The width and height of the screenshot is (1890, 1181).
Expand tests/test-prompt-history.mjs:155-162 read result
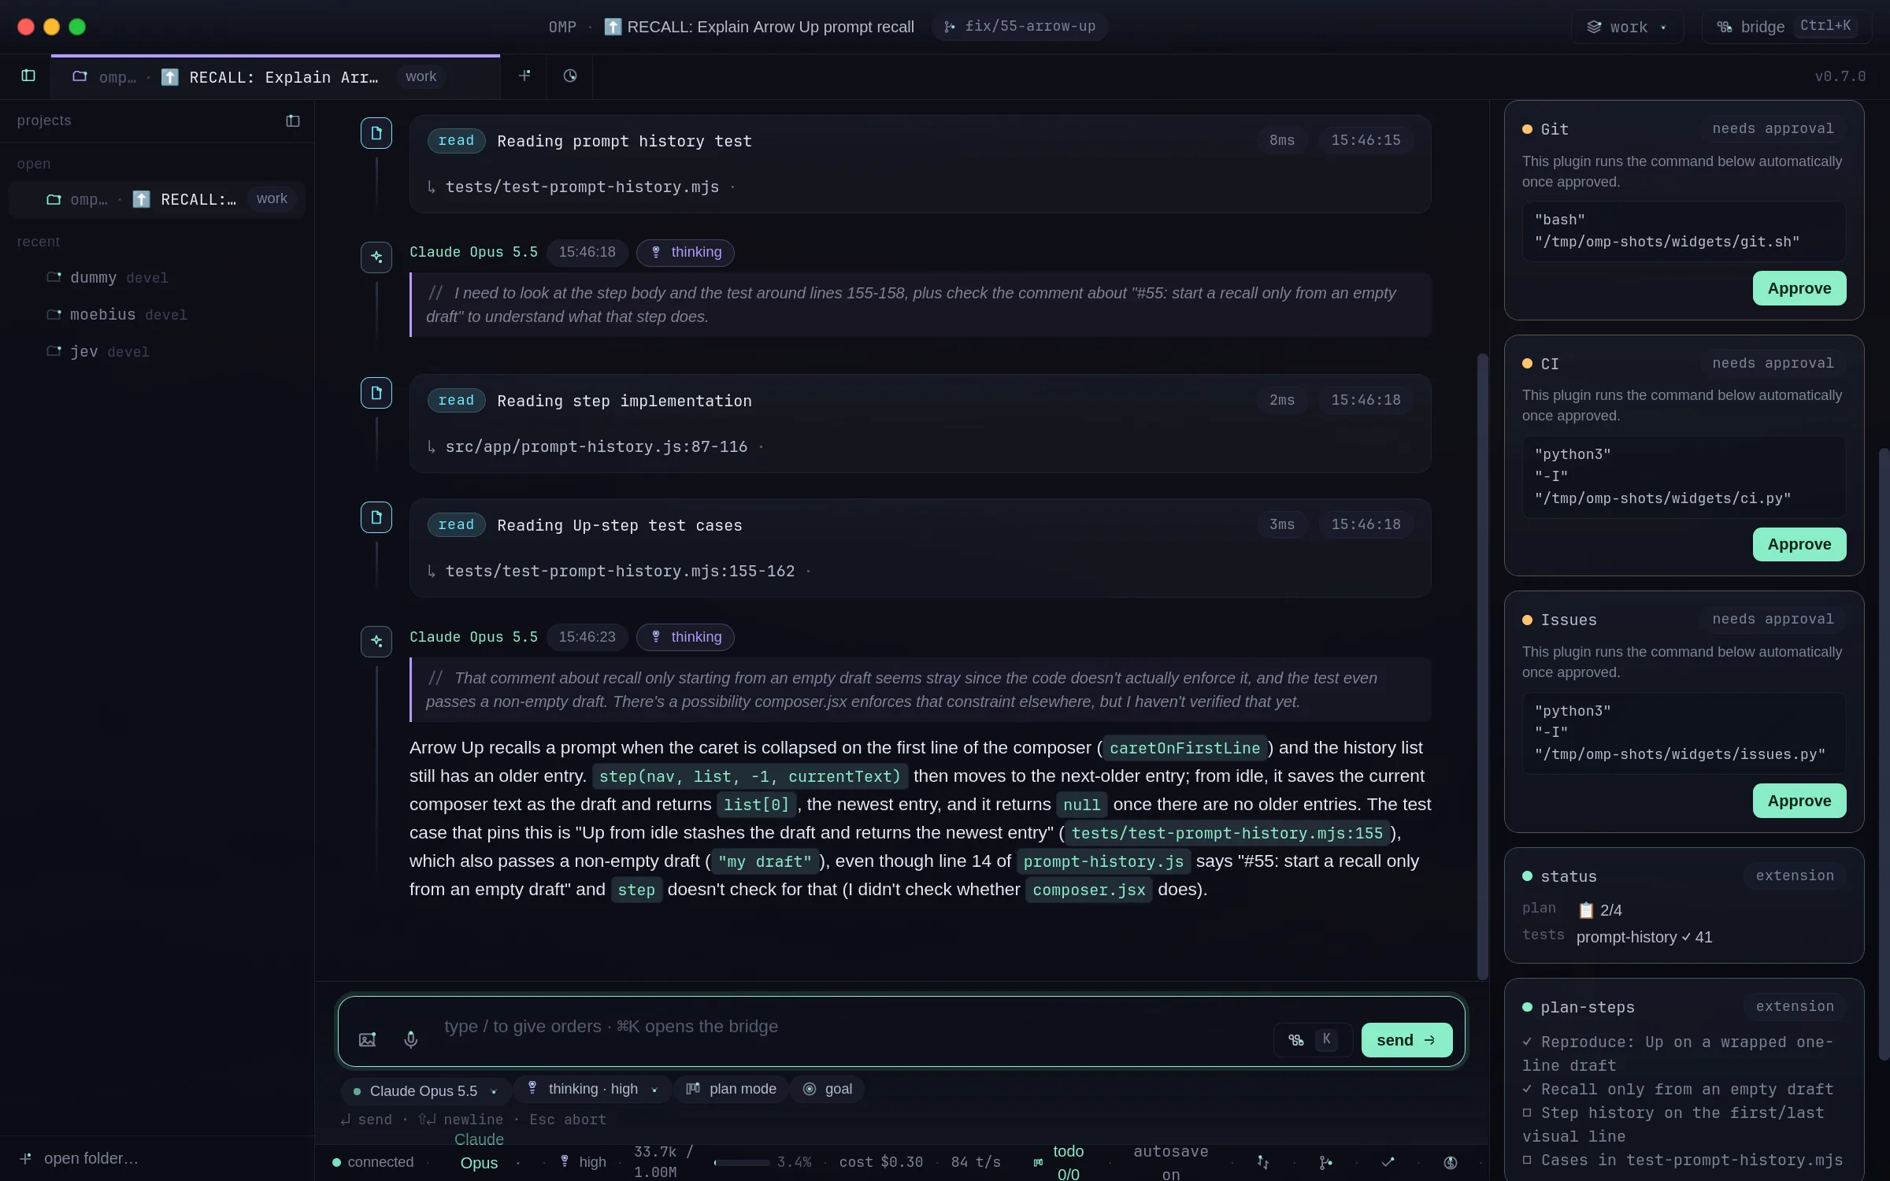620,571
